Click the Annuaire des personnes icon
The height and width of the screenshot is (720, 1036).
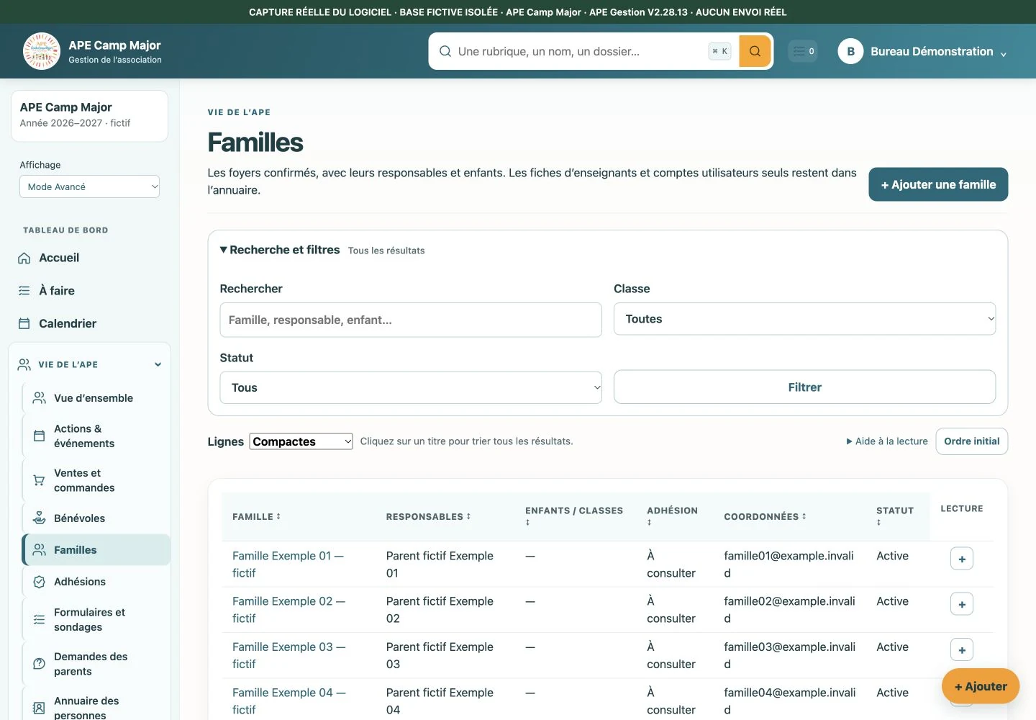pyautogui.click(x=40, y=708)
